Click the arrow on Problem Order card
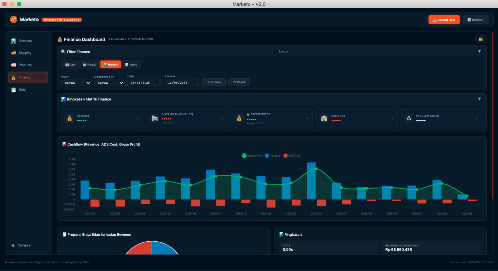The height and width of the screenshot is (271, 498). click(x=476, y=118)
